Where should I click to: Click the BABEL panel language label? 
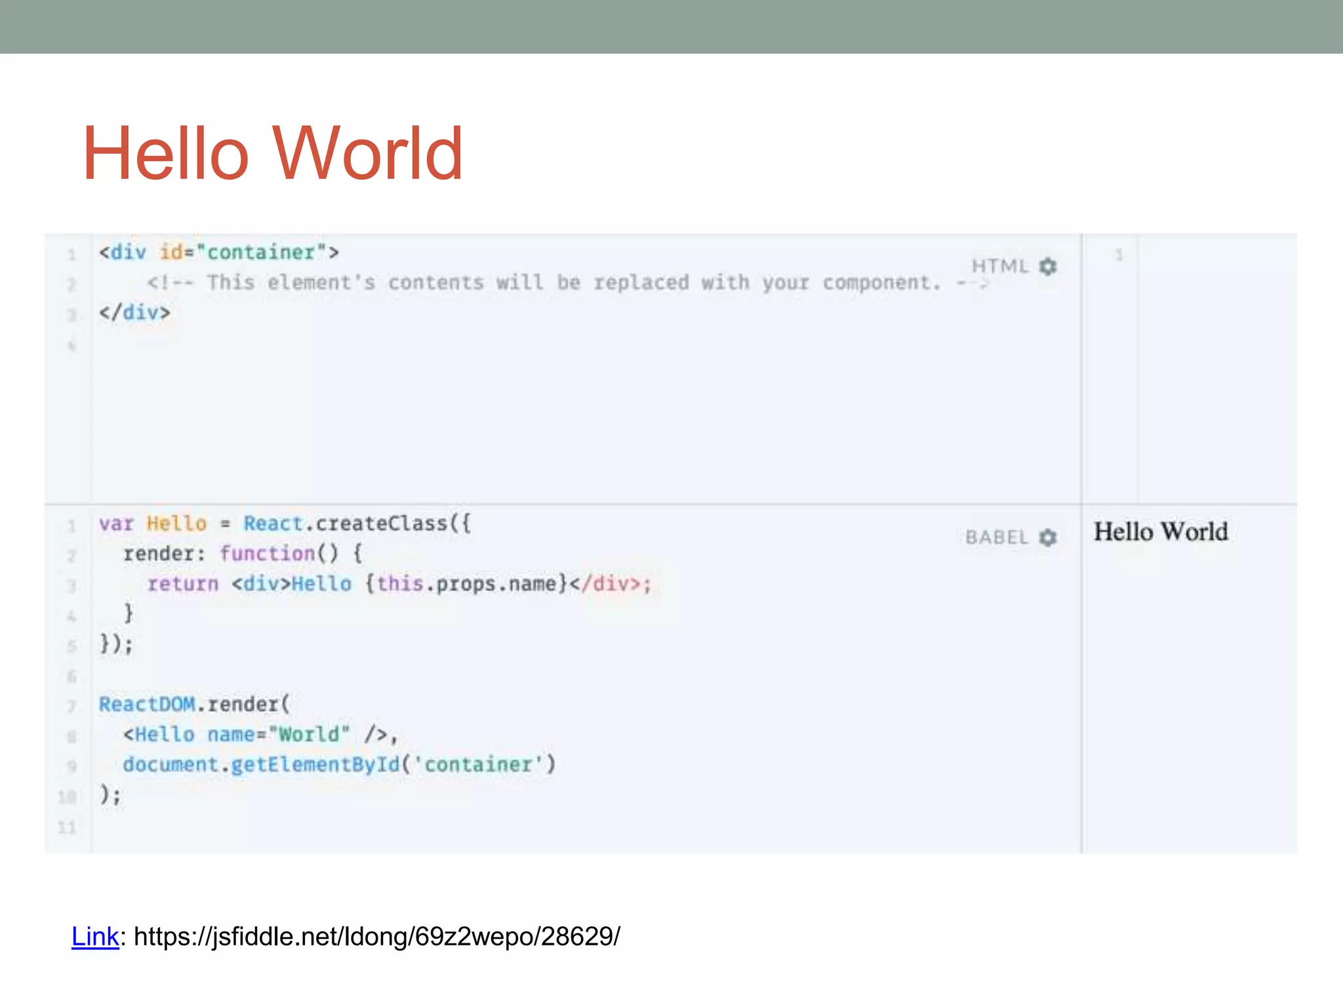pos(997,538)
